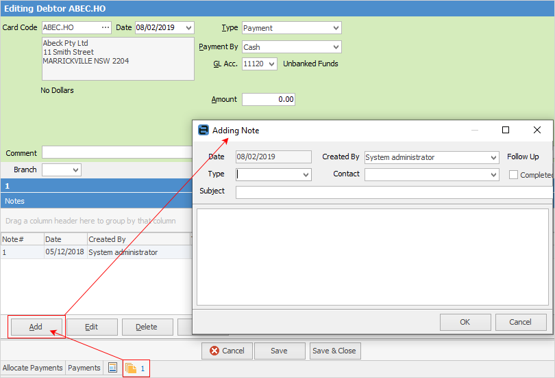Switch to Allocate Payments tab
This screenshot has width=555, height=378.
coord(33,368)
